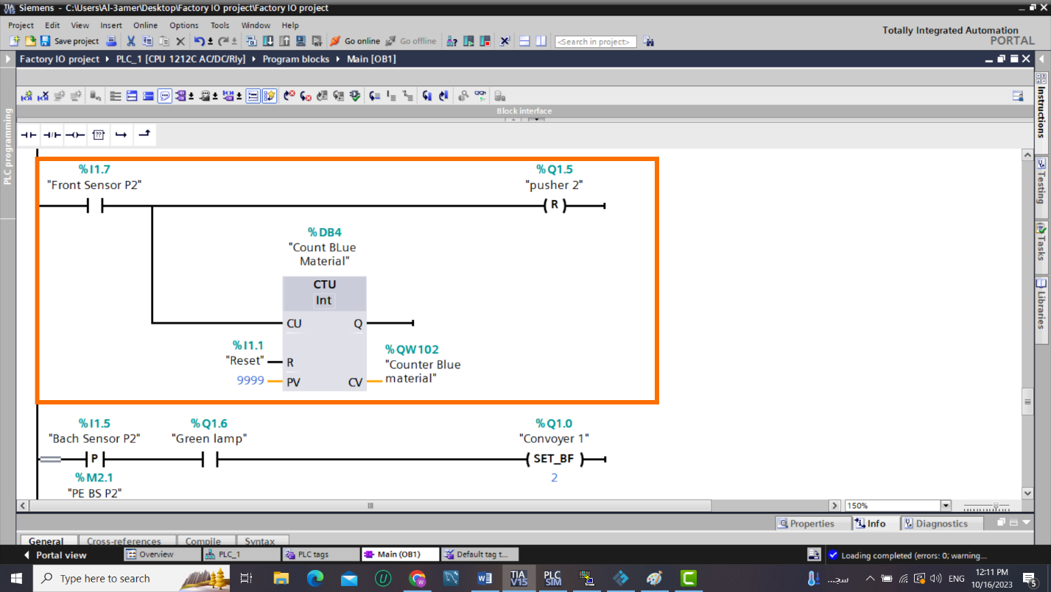The width and height of the screenshot is (1051, 592).
Task: Click the Print icon in the main toolbar
Action: pos(111,41)
